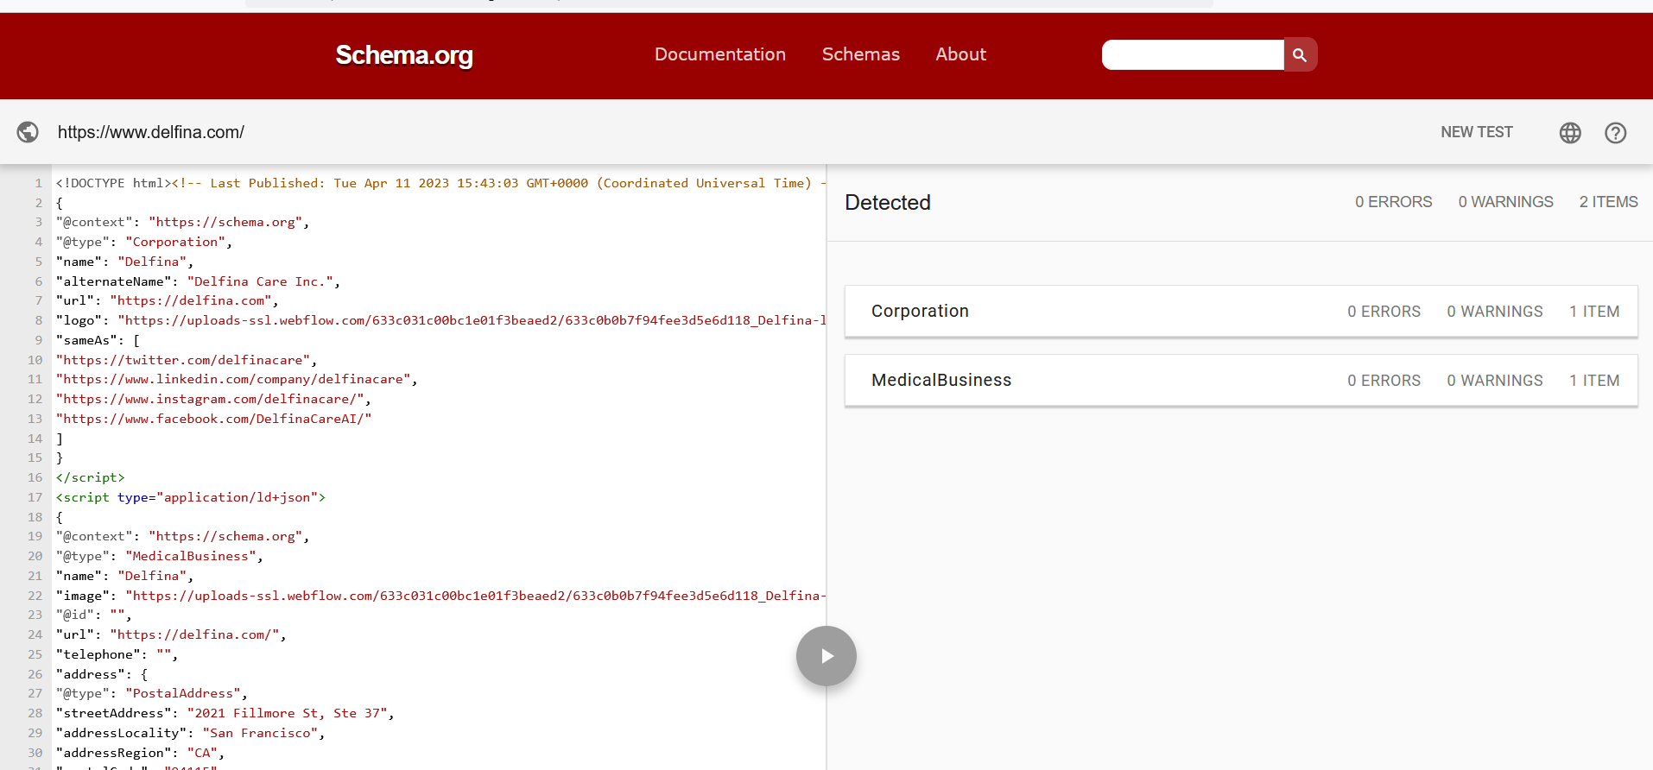Open the Documentation menu
This screenshot has width=1653, height=770.
pyautogui.click(x=720, y=54)
